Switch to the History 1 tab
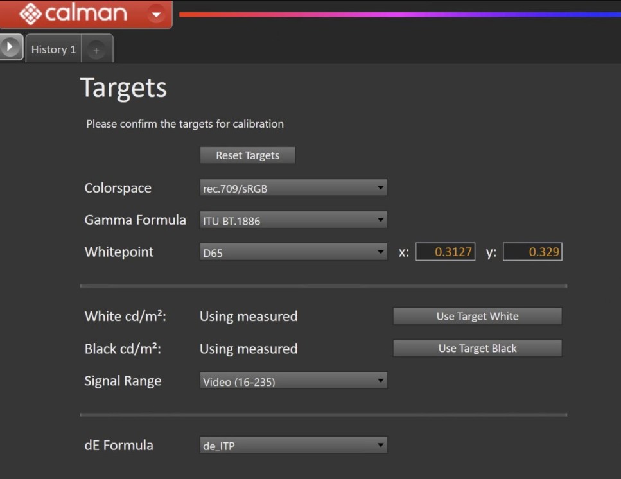This screenshot has height=479, width=621. [53, 49]
